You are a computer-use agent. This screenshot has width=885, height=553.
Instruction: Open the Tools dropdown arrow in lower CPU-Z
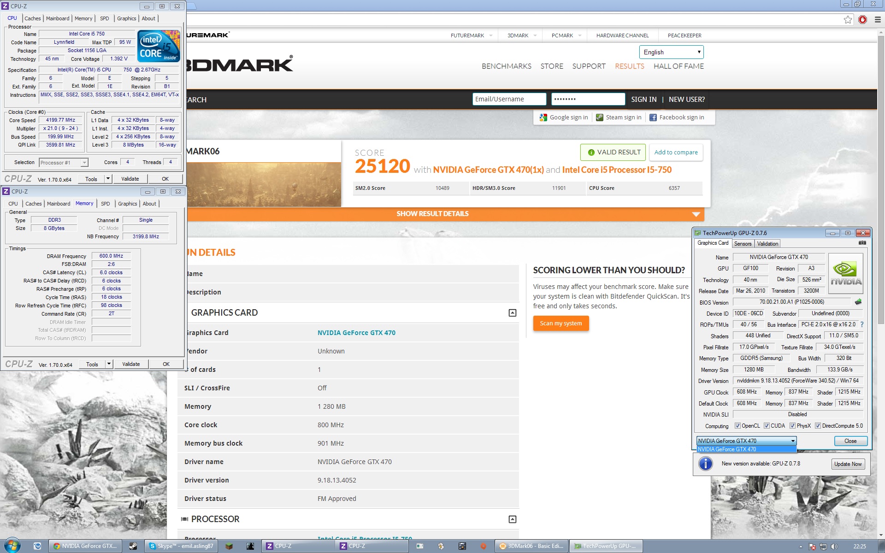(x=109, y=364)
